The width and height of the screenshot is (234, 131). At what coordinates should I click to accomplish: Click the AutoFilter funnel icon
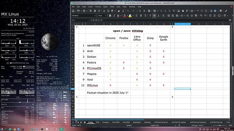pos(174,11)
